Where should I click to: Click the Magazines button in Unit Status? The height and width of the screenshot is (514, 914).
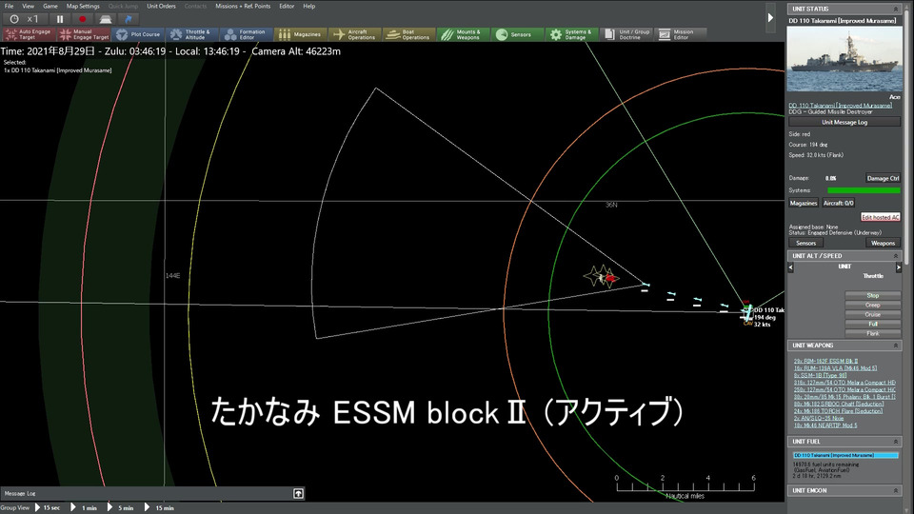coord(804,203)
